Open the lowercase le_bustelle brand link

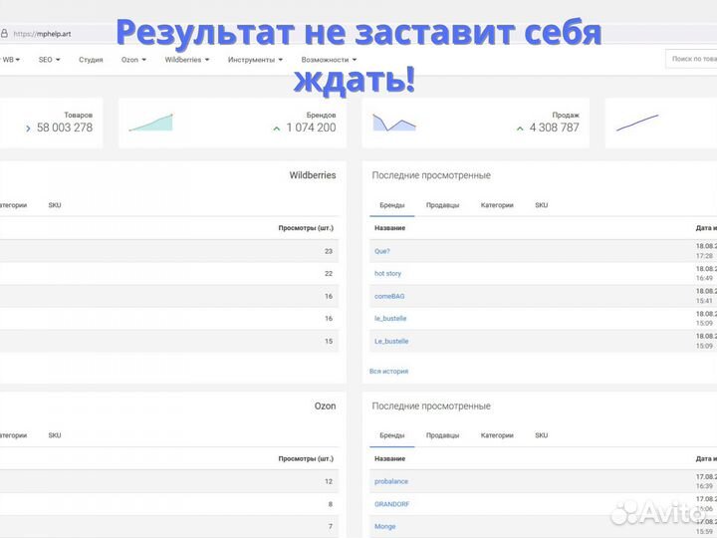390,319
